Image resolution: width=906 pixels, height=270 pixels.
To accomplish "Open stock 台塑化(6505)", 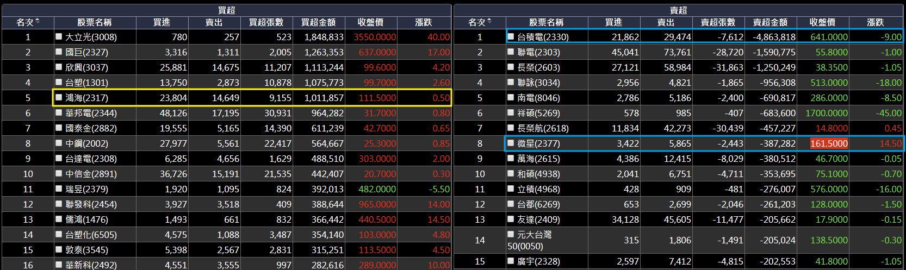I will pos(91,235).
